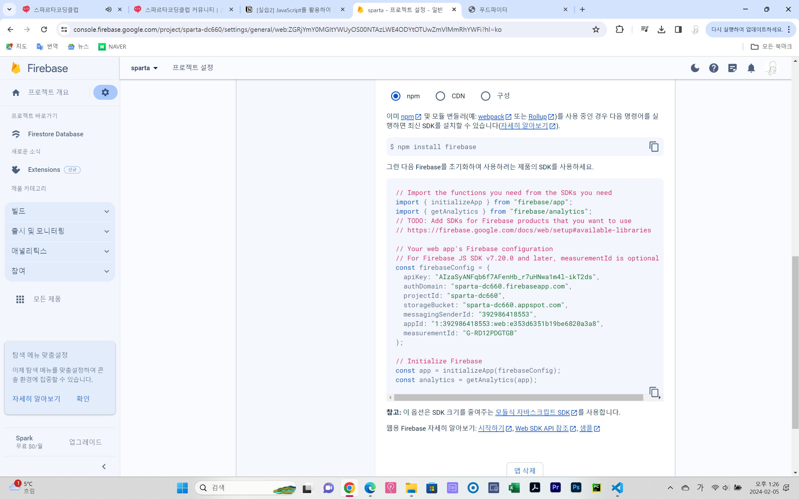799x499 pixels.
Task: Click 자세히 알아보기 in sidebar card
Action: click(x=36, y=399)
